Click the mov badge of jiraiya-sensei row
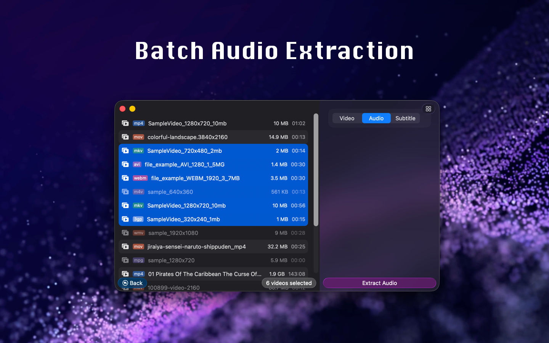 pyautogui.click(x=138, y=247)
